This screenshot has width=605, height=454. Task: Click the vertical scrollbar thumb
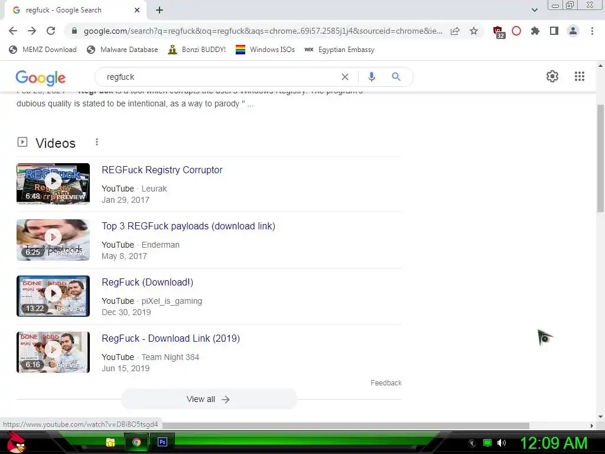(600, 158)
